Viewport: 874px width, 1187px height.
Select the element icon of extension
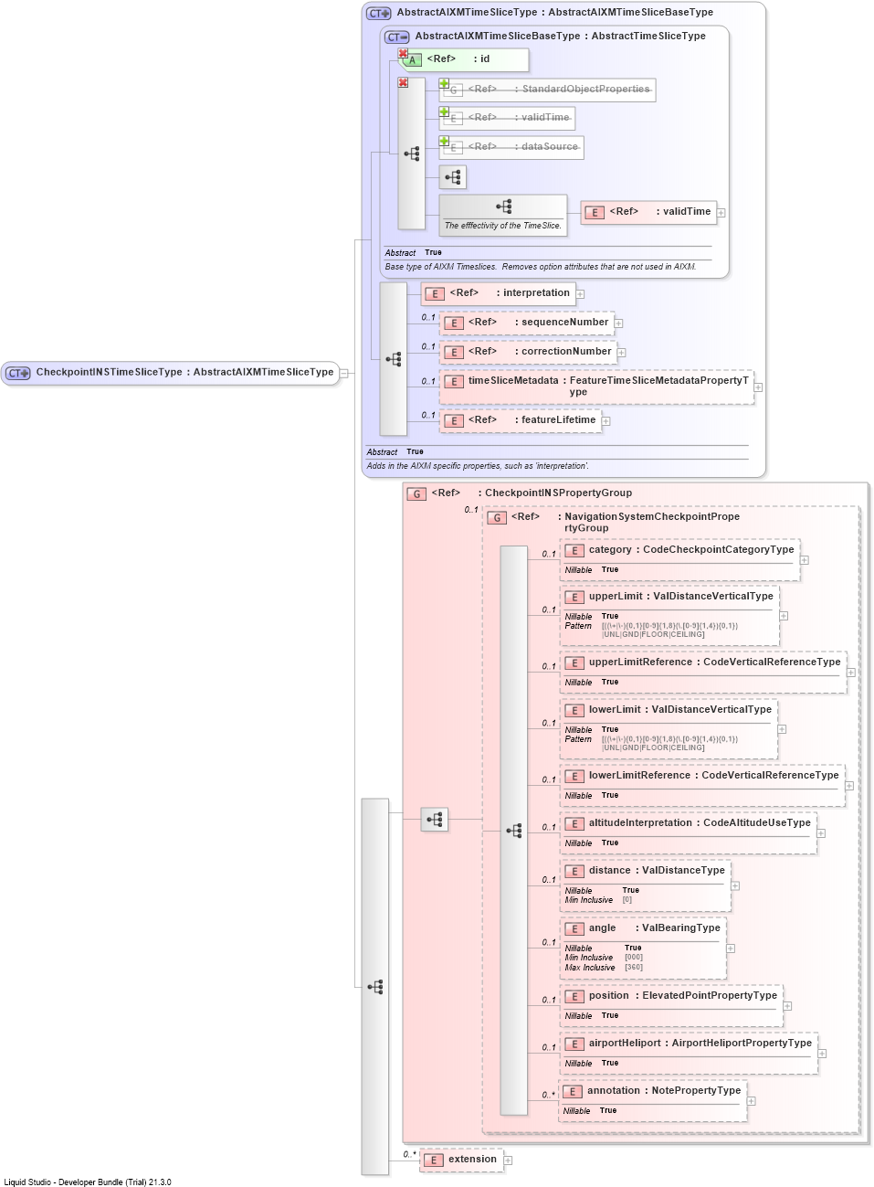[x=434, y=1161]
